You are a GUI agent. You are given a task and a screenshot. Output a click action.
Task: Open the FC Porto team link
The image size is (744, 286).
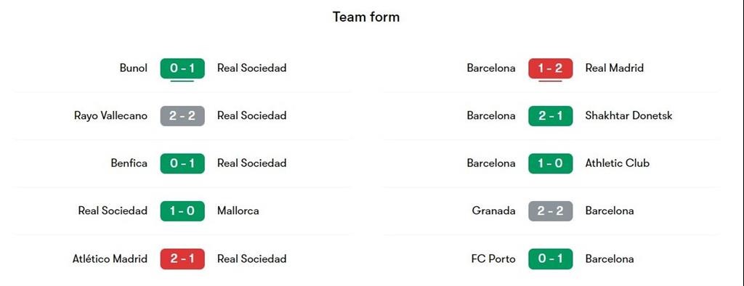[x=493, y=259]
